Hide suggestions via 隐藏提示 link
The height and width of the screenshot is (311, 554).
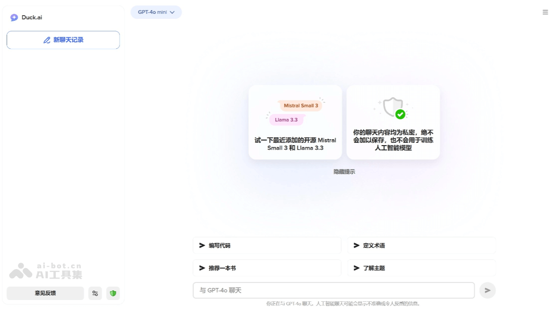(343, 171)
